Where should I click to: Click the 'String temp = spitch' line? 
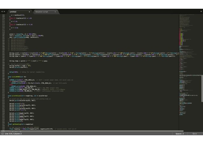tap(28, 61)
